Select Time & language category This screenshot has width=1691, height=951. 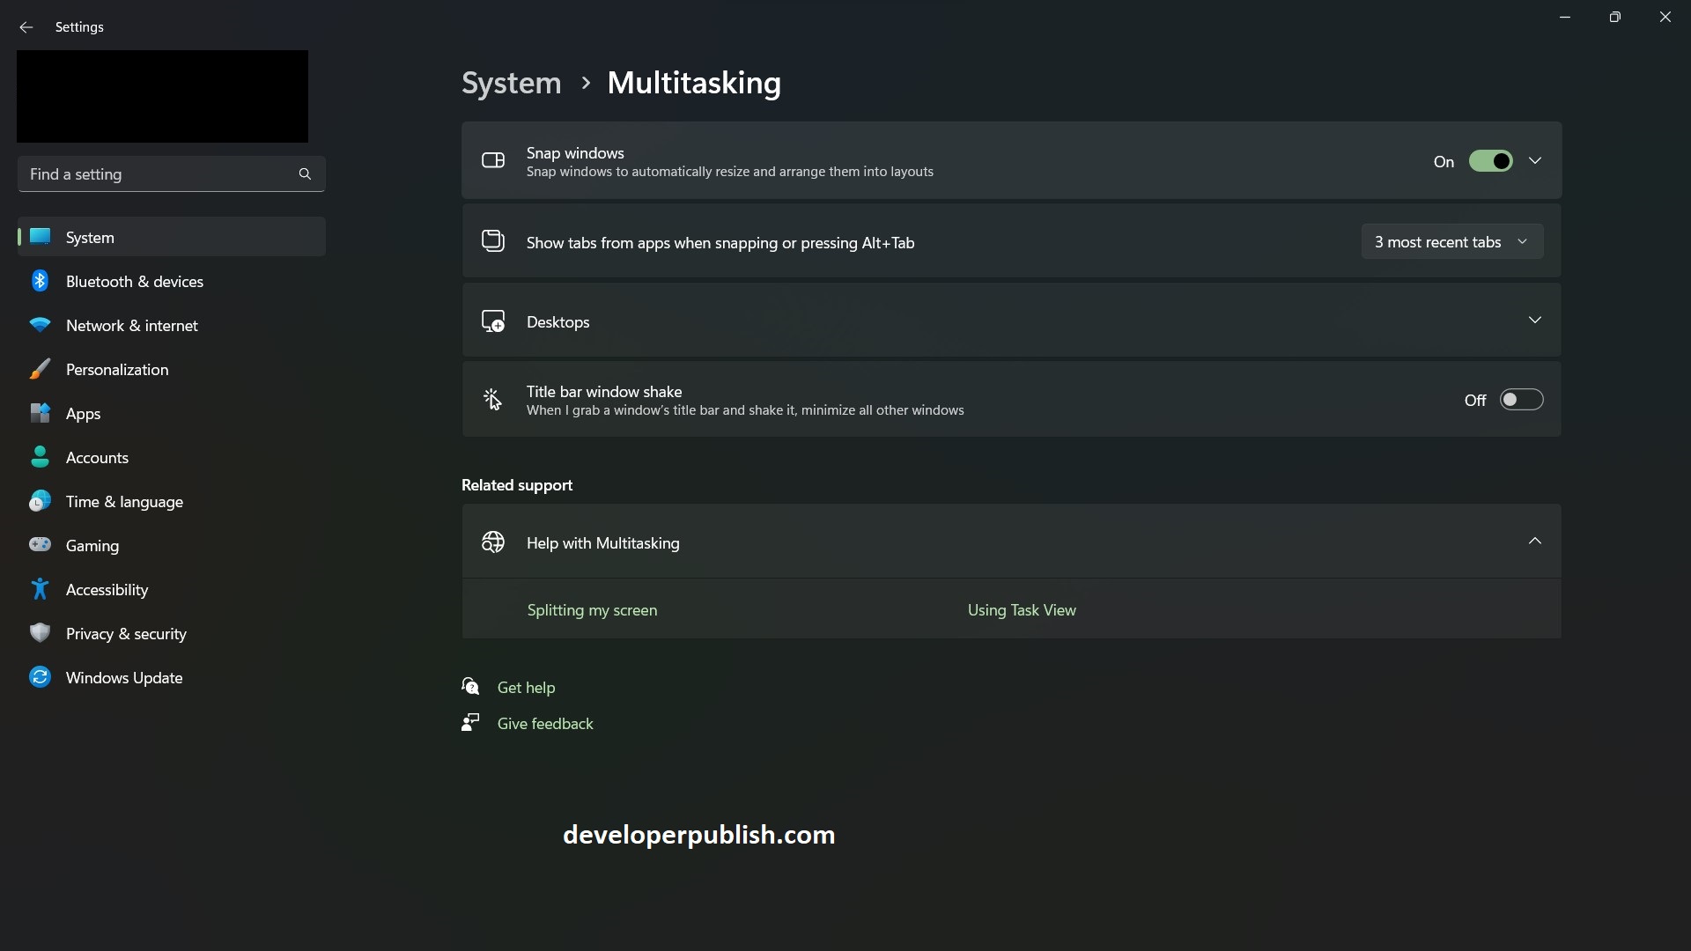[124, 502]
